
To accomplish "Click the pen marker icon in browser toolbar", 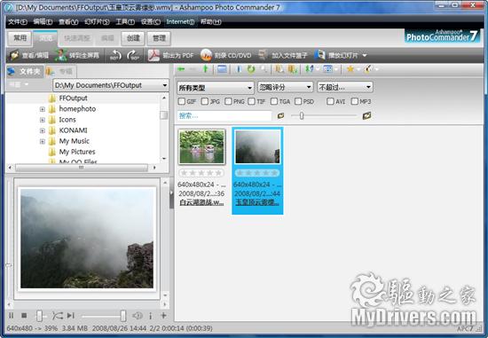I will pyautogui.click(x=368, y=69).
